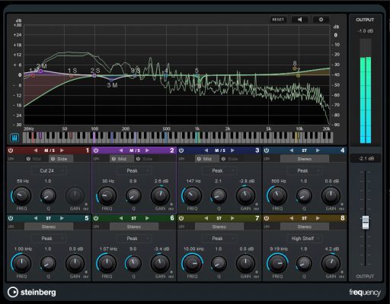Click band 1 left arrow processing mode

point(36,150)
